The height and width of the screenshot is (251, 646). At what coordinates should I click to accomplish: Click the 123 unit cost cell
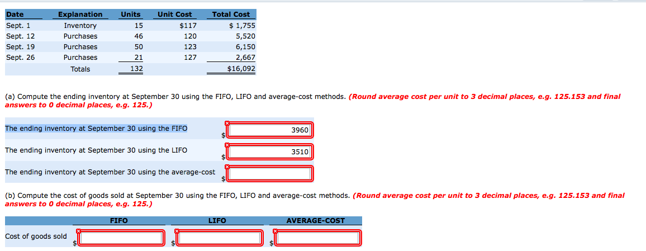(x=191, y=47)
